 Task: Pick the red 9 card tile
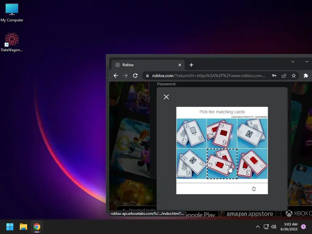(x=222, y=133)
